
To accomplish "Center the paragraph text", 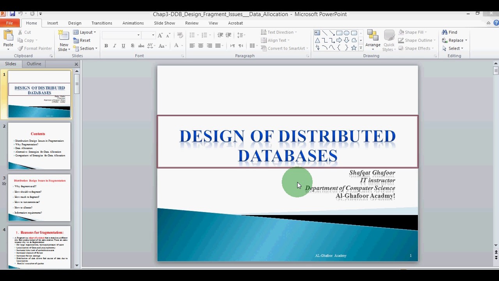I will coord(200,46).
